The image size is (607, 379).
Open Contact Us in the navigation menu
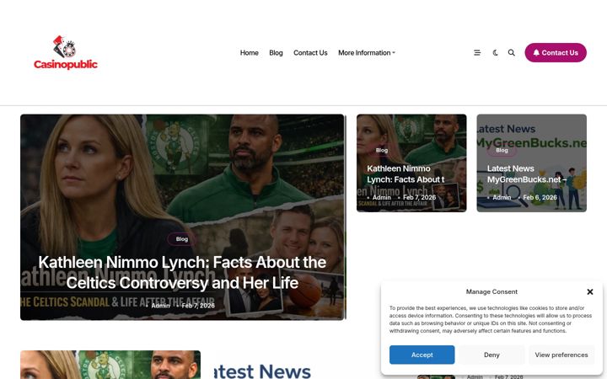click(310, 52)
